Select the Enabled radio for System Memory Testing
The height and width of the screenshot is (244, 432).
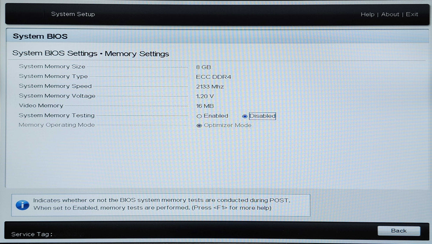point(199,116)
